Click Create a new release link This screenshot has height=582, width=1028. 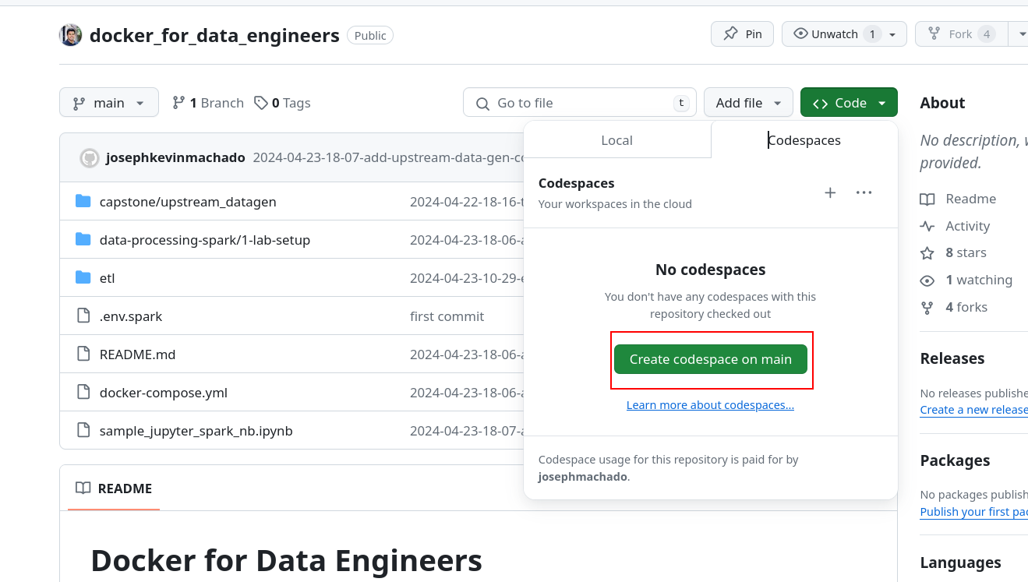[974, 410]
